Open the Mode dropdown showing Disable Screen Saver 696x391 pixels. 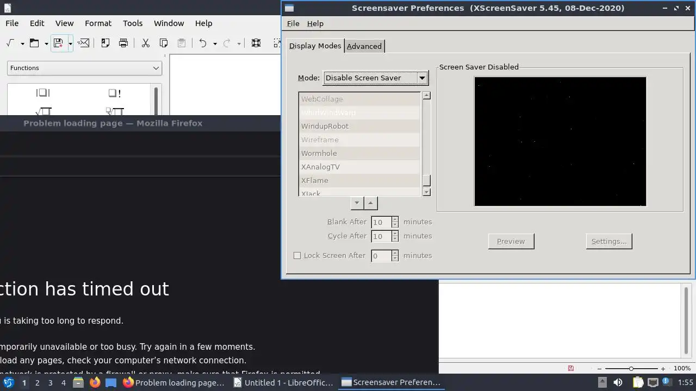pos(376,78)
